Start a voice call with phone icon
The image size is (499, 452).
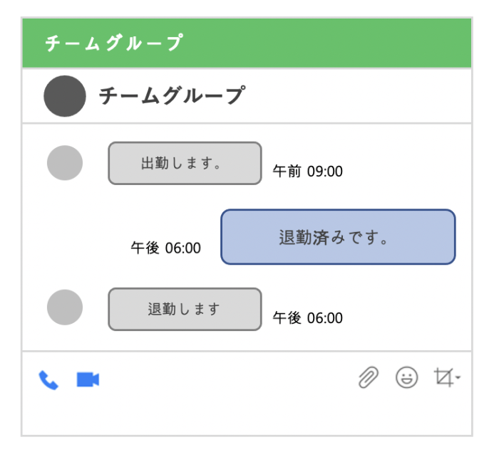pyautogui.click(x=48, y=380)
